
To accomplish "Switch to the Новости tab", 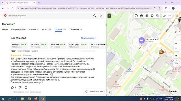I will pos(33,29).
